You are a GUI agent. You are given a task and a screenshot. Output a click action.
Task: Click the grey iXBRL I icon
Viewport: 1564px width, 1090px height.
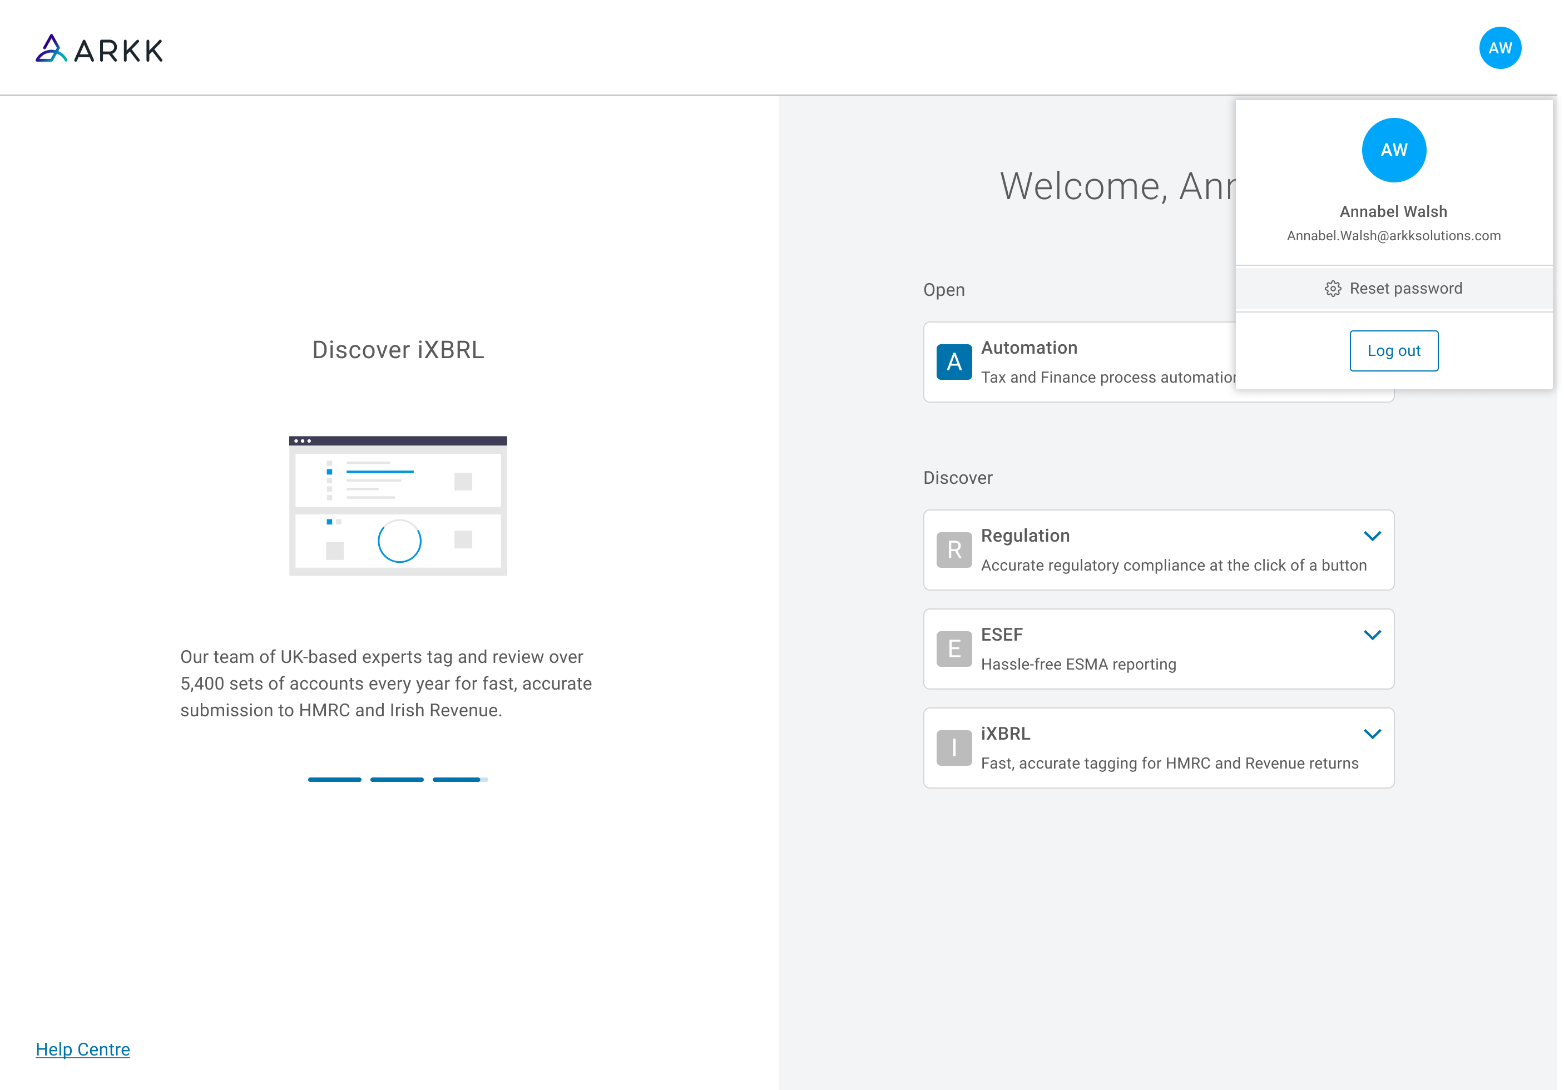[x=954, y=748]
